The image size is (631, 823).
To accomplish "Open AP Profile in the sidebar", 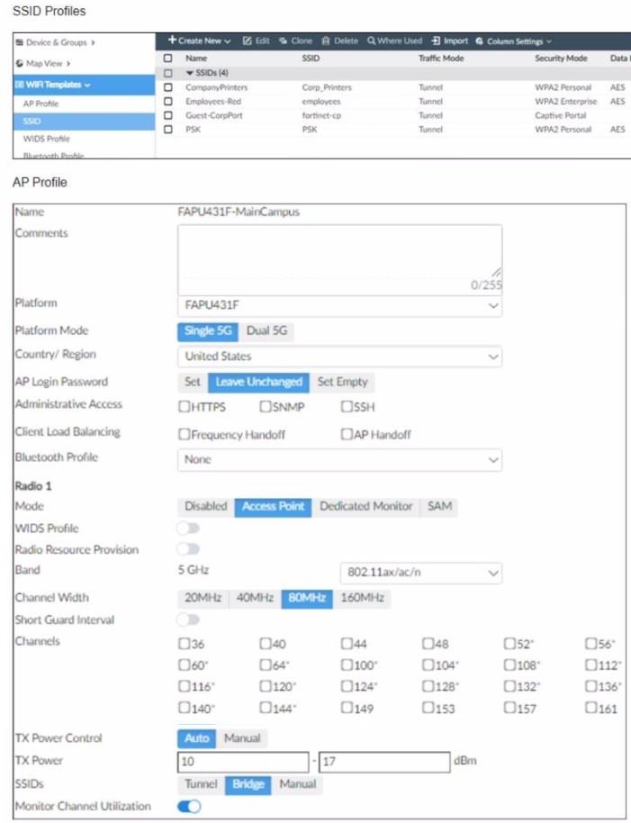I will [x=41, y=104].
